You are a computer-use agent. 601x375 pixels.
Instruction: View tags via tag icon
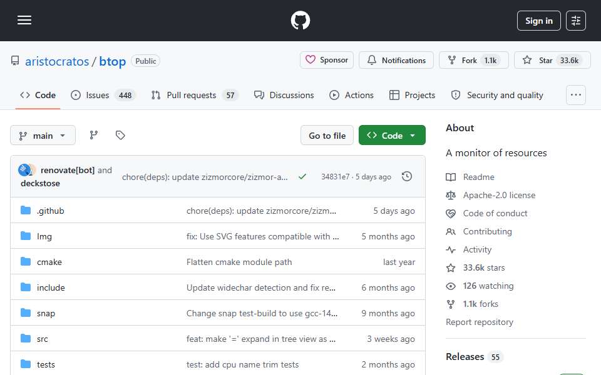point(120,135)
